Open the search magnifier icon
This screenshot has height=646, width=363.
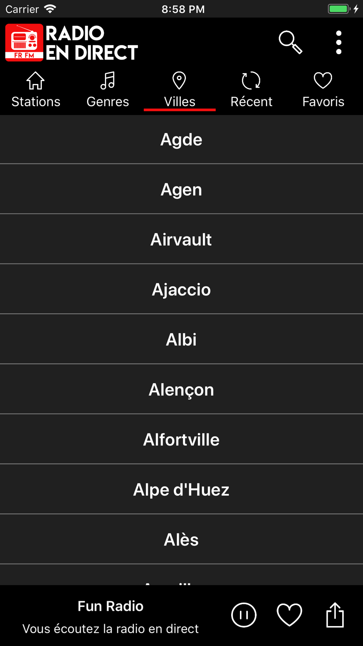coord(290,43)
